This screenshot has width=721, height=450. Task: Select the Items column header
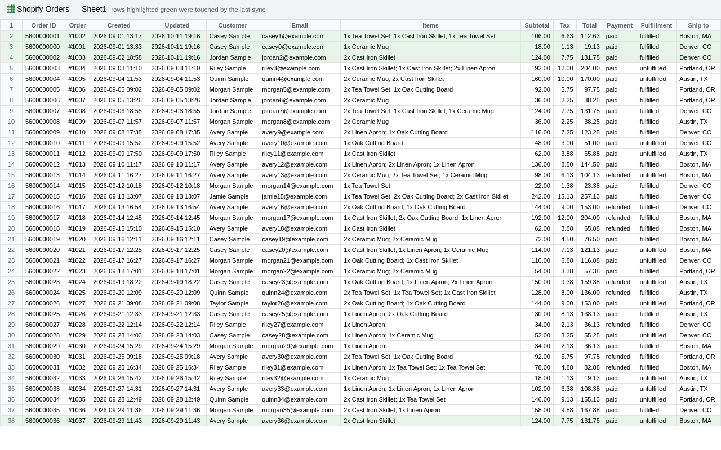(x=430, y=25)
